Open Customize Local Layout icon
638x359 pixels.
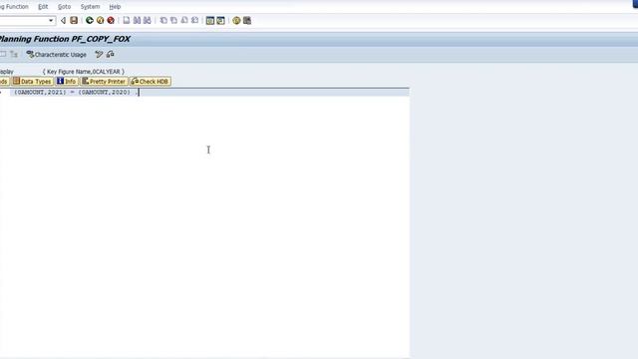247,20
